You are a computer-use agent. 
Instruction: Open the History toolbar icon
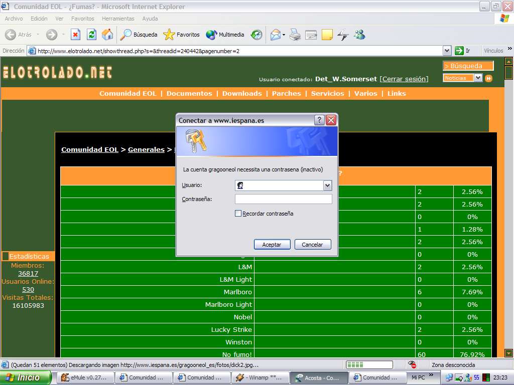tap(256, 35)
